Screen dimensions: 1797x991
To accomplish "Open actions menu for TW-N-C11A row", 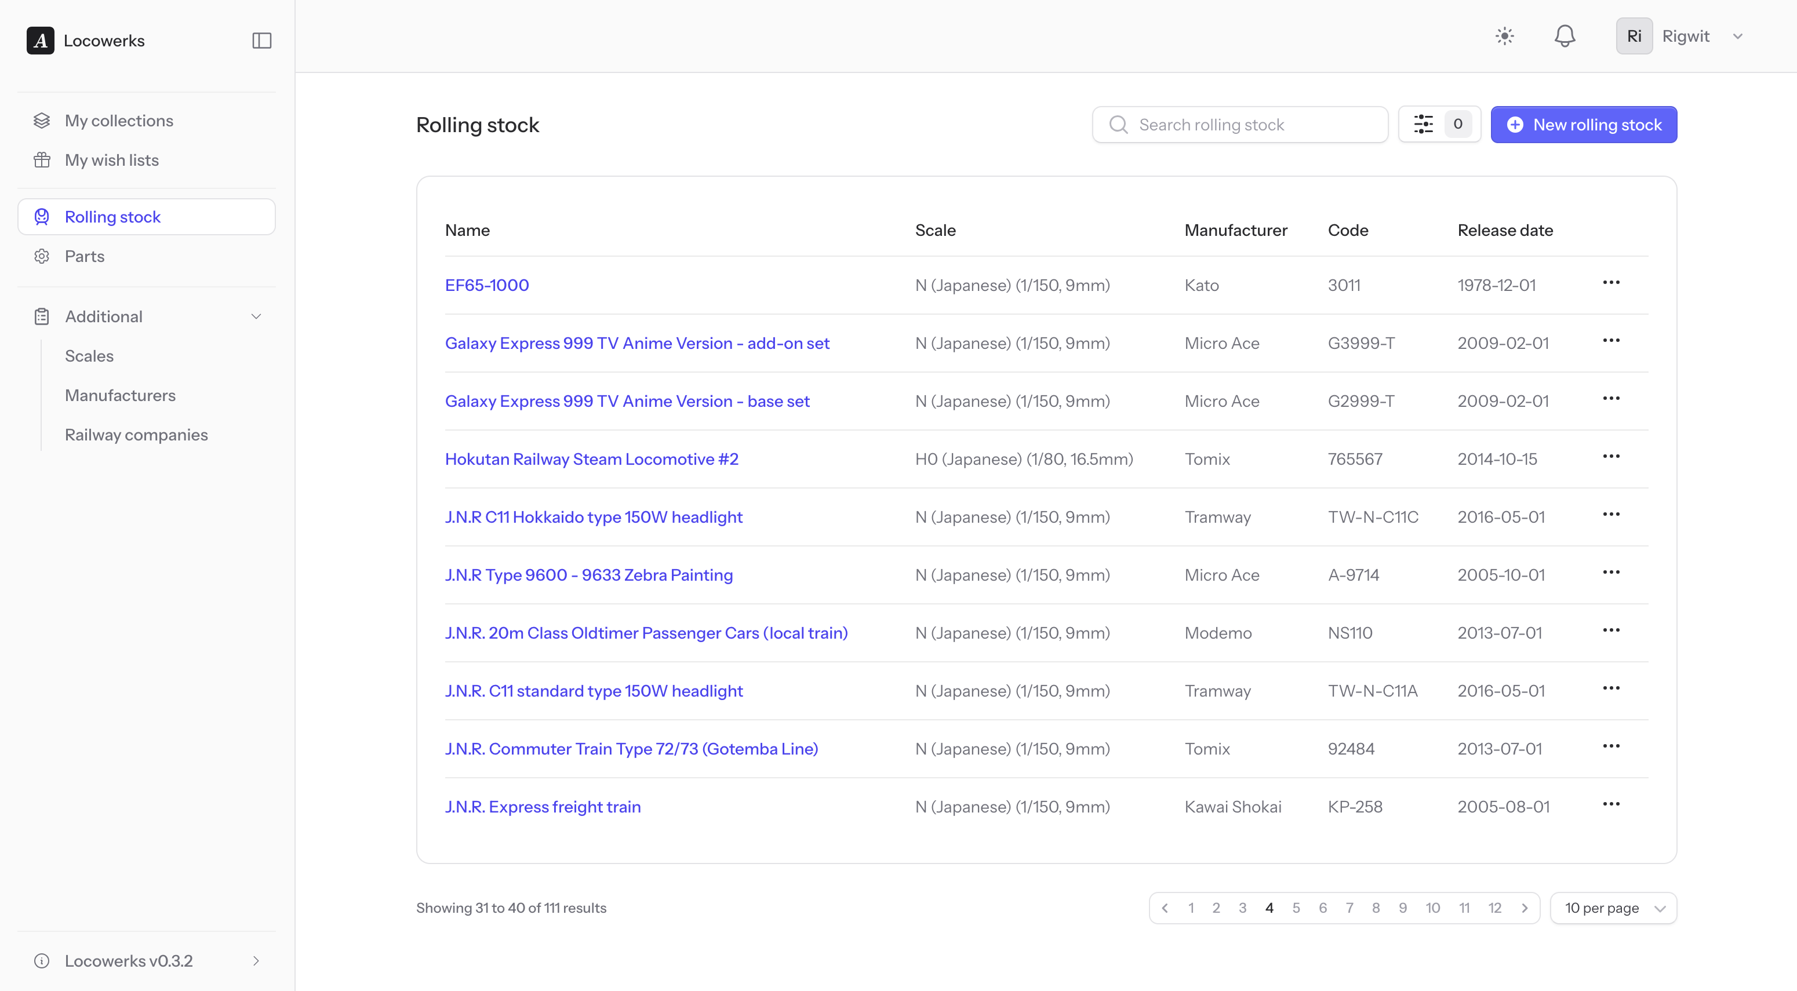I will pos(1611,688).
